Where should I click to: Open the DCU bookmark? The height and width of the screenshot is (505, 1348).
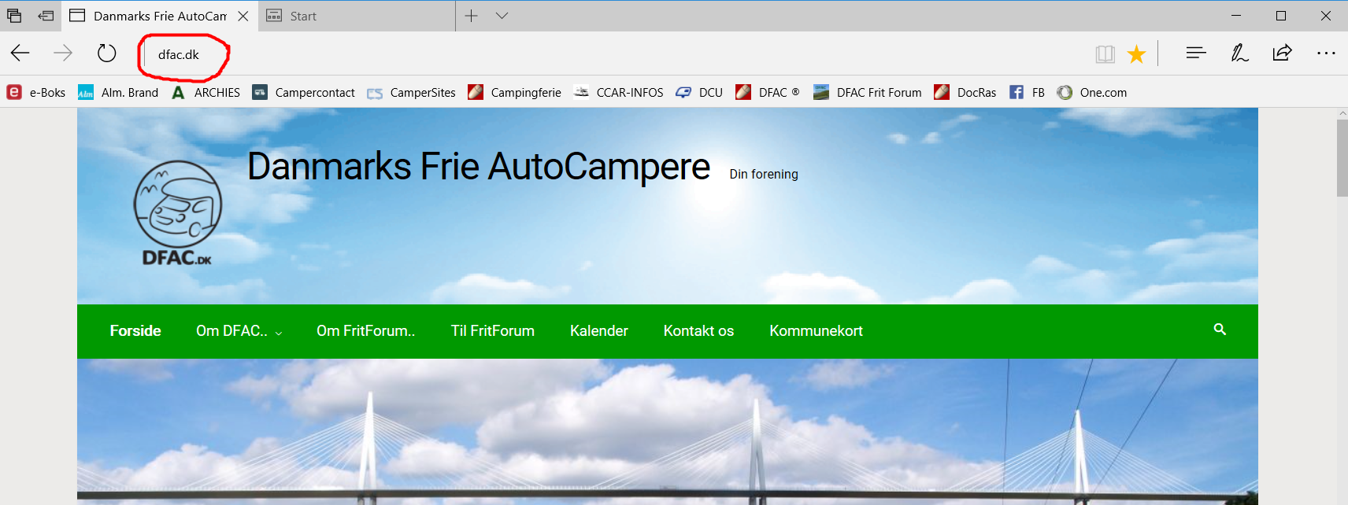tap(699, 93)
